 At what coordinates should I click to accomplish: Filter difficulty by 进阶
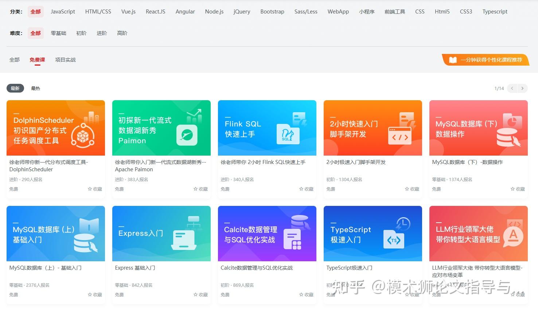pyautogui.click(x=102, y=33)
